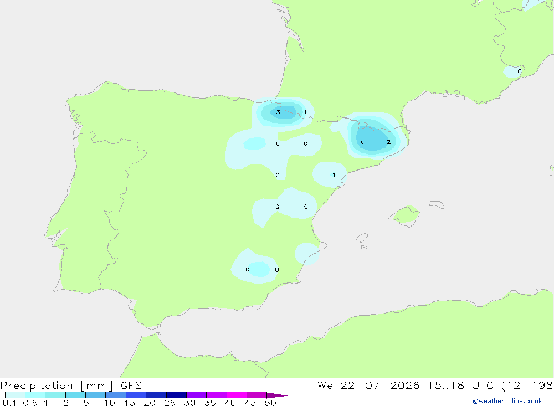This screenshot has height=406, width=554.
Task: Click the legend label '30'
Action: (190, 403)
